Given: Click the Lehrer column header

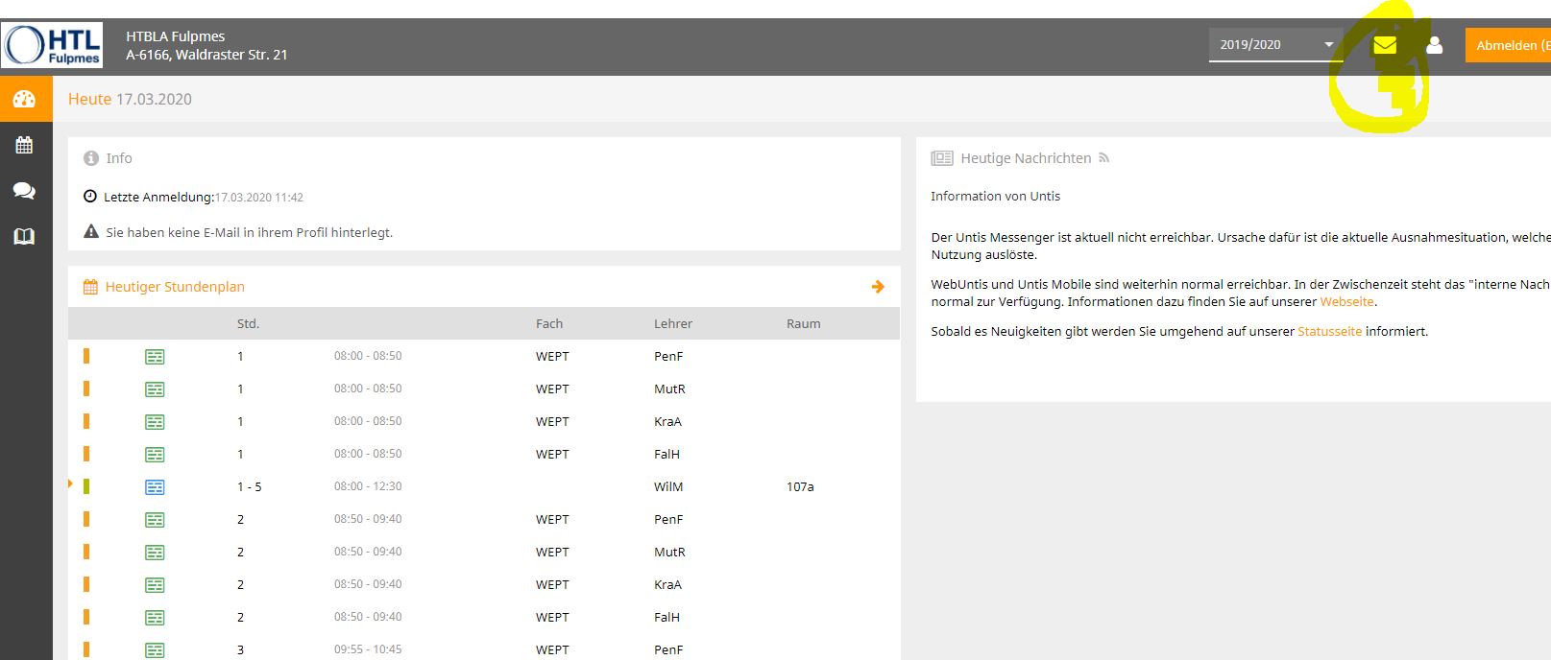Looking at the screenshot, I should pyautogui.click(x=673, y=323).
